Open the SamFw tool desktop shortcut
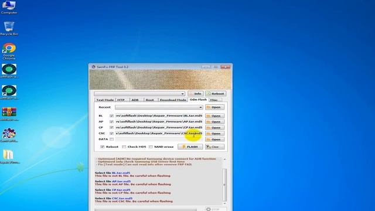This screenshot has width=375, height=211. [x=9, y=135]
